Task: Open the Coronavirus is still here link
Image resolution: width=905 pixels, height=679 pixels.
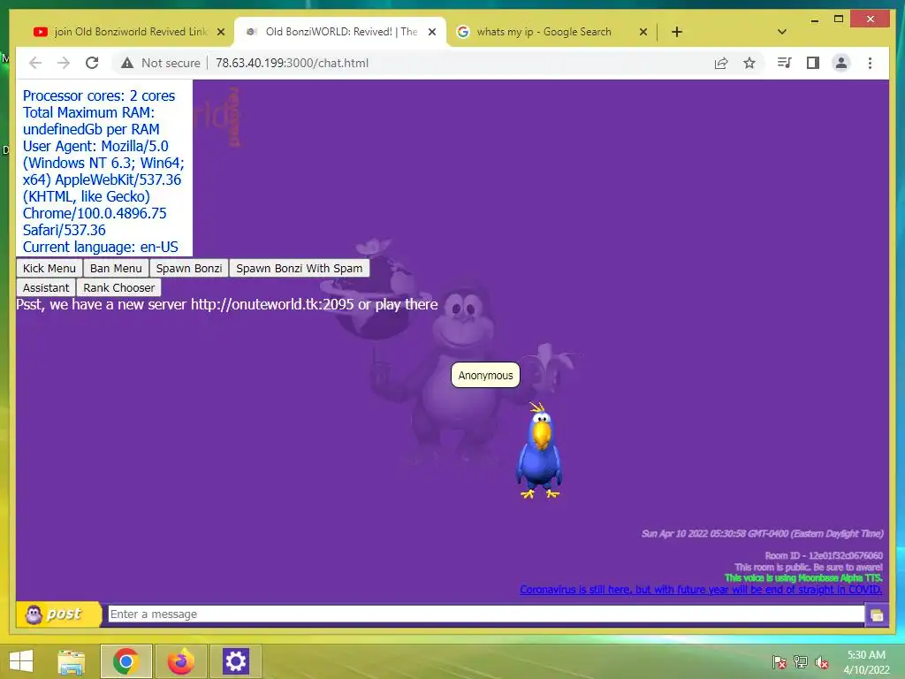Action: click(701, 590)
